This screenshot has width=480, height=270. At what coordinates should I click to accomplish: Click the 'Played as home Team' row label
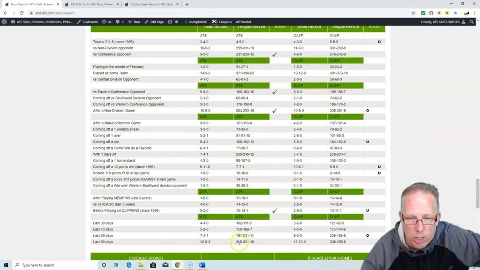110,73
